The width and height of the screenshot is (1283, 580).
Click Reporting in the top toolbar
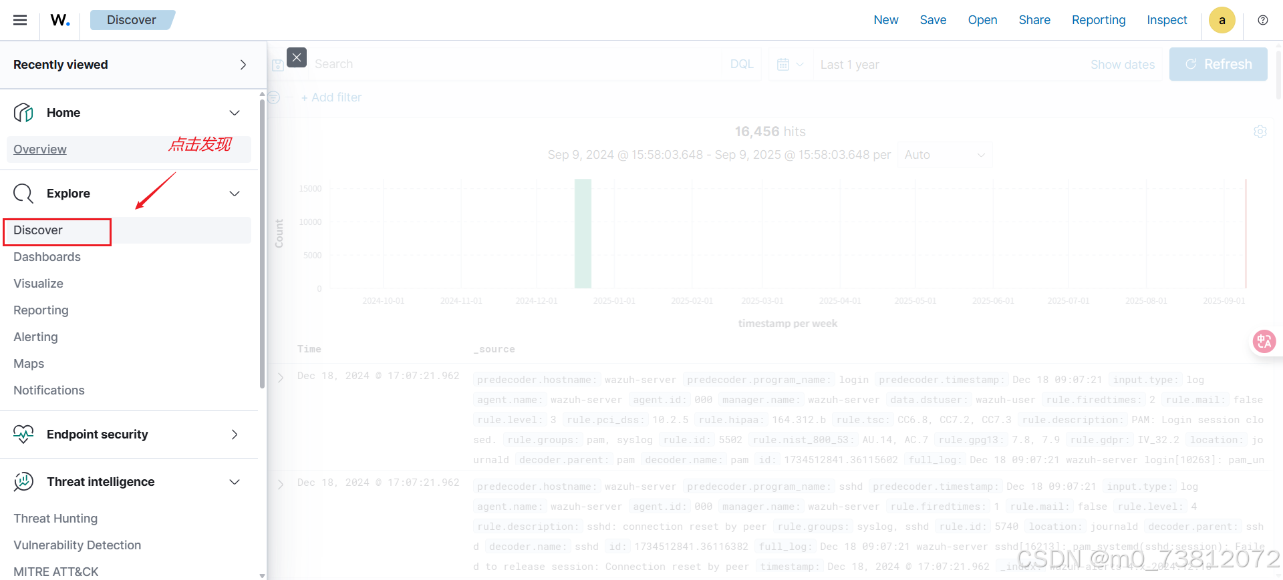1099,20
